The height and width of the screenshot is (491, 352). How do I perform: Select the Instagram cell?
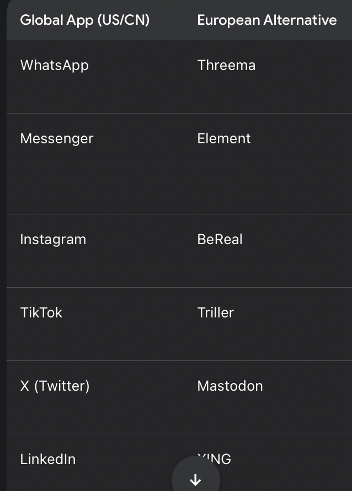tap(53, 239)
